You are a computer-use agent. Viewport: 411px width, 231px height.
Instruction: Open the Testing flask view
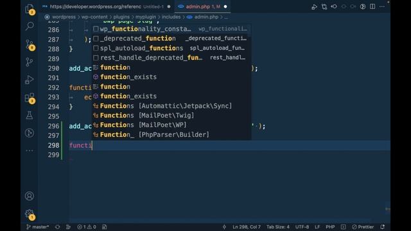click(x=30, y=115)
